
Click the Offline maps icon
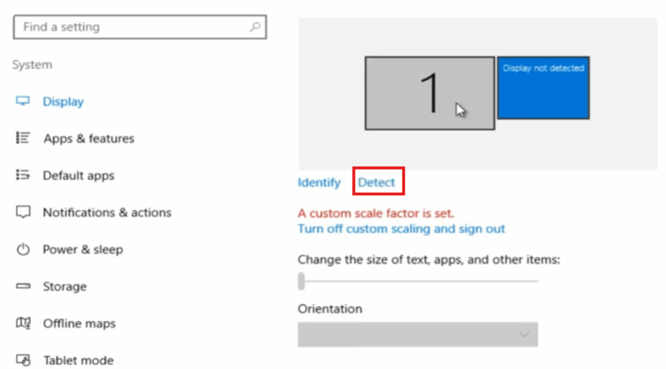pos(23,324)
